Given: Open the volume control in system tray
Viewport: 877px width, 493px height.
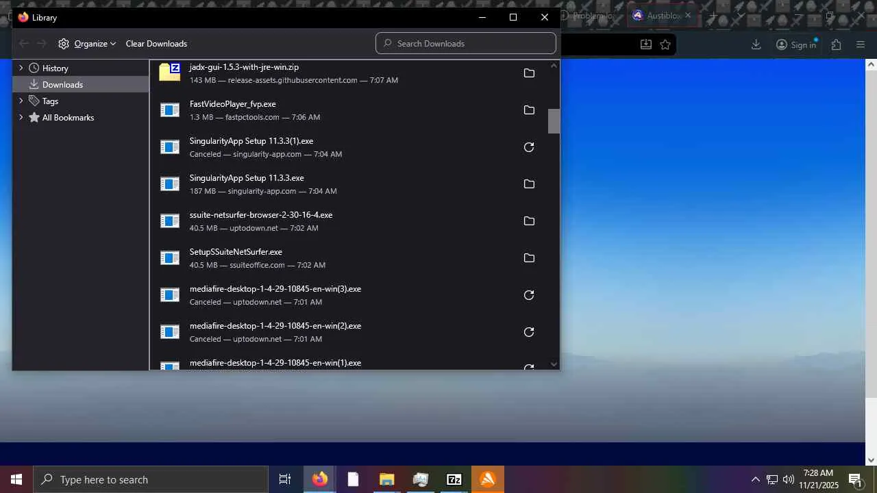Looking at the screenshot, I should click(789, 479).
